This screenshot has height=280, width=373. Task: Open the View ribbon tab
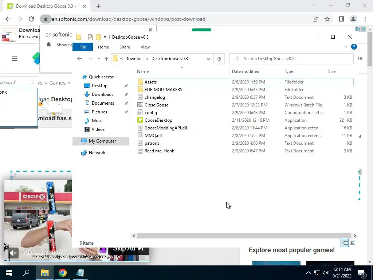[x=145, y=47]
